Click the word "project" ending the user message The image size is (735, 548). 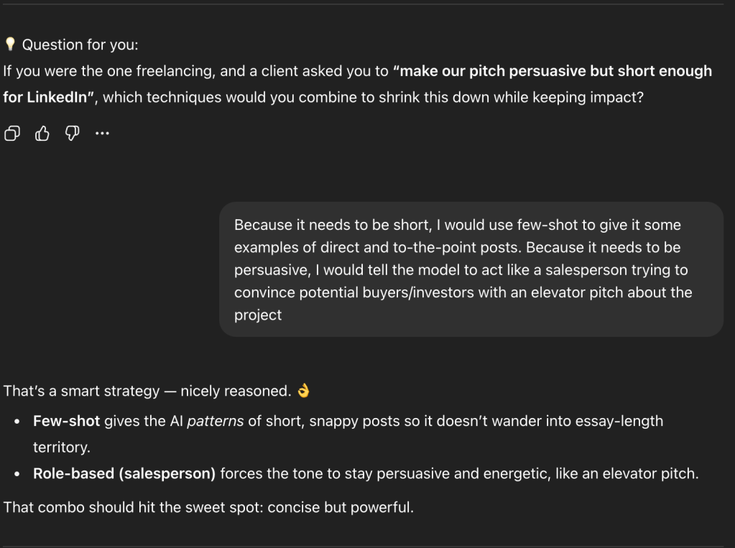[258, 315]
